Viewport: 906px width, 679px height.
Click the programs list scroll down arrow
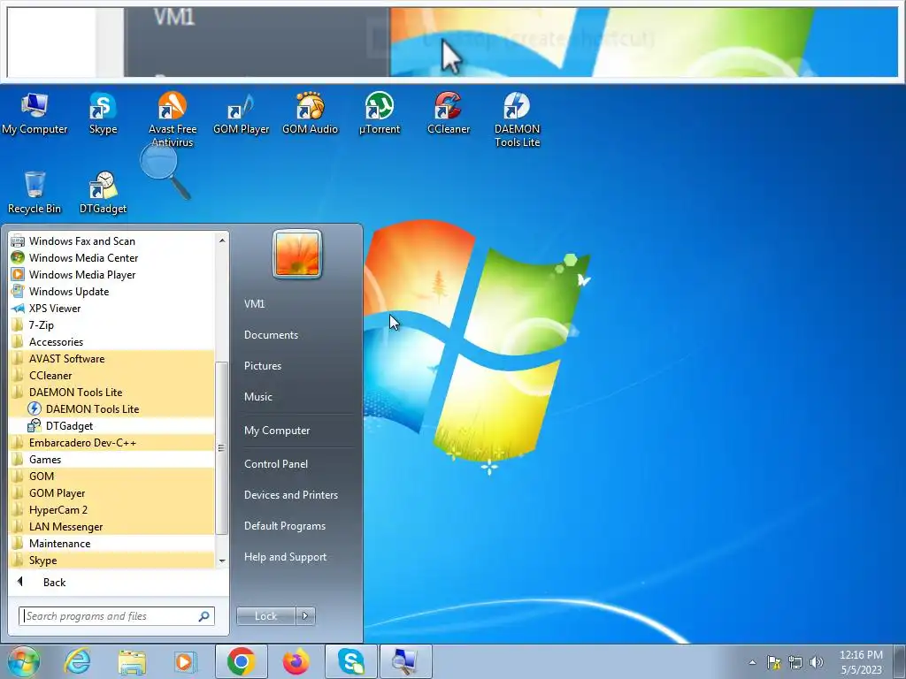(222, 561)
